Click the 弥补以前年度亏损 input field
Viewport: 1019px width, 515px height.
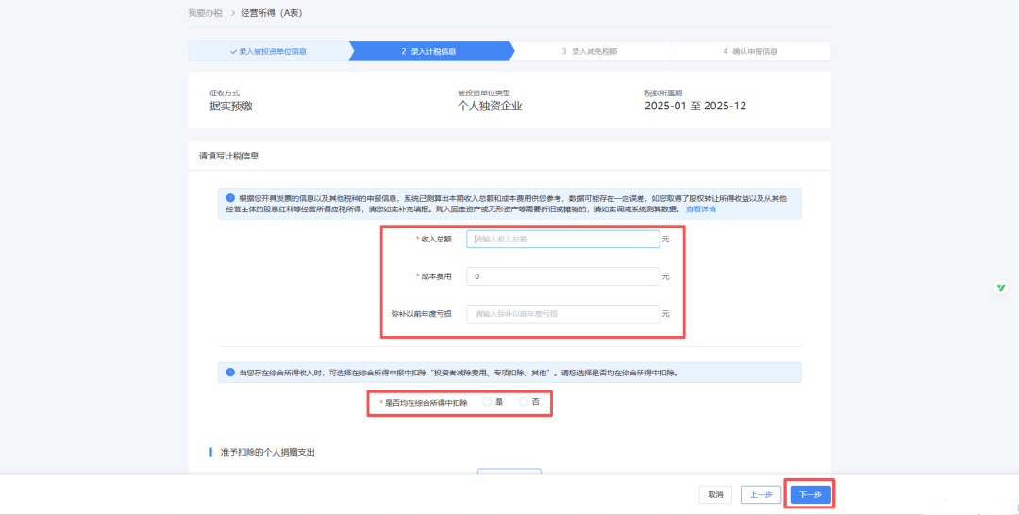pos(563,313)
